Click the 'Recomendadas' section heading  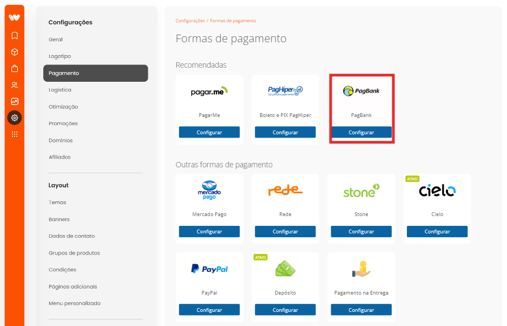click(x=201, y=65)
